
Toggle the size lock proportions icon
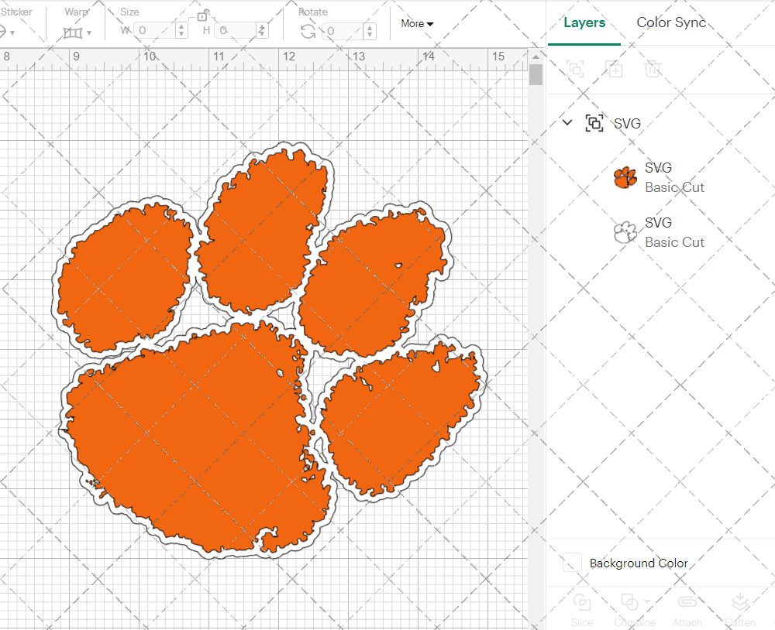click(203, 16)
